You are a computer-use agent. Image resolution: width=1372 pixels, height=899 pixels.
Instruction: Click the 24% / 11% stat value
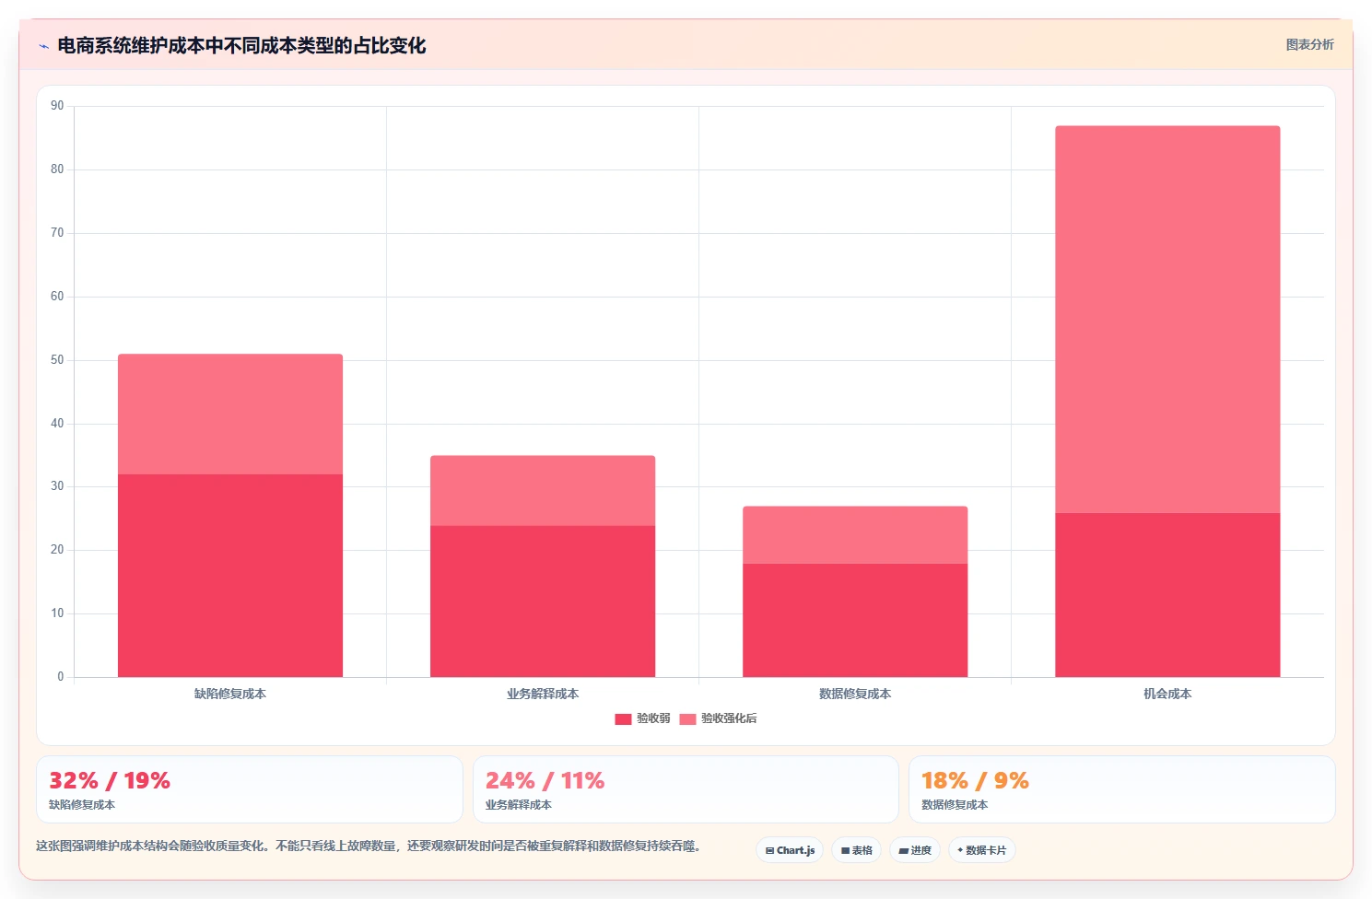(x=545, y=781)
